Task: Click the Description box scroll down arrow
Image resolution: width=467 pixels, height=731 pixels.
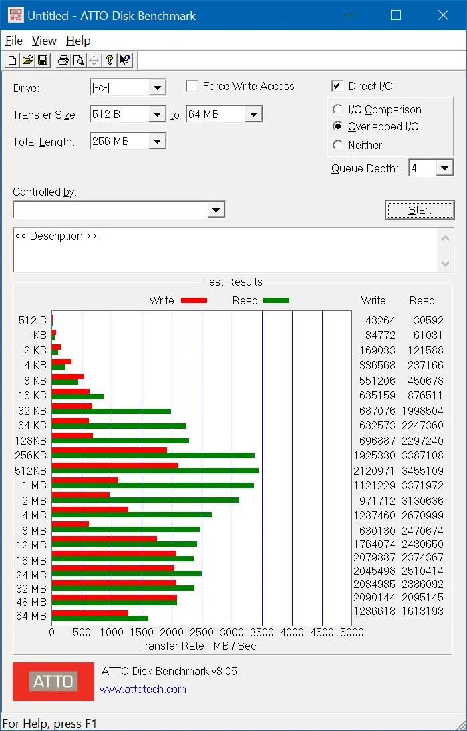Action: point(445,264)
